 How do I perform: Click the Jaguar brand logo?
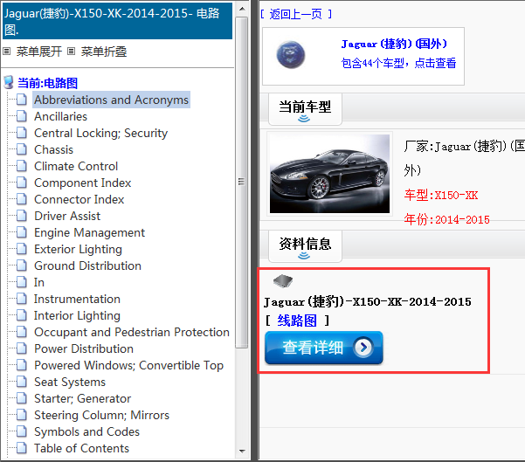291,55
